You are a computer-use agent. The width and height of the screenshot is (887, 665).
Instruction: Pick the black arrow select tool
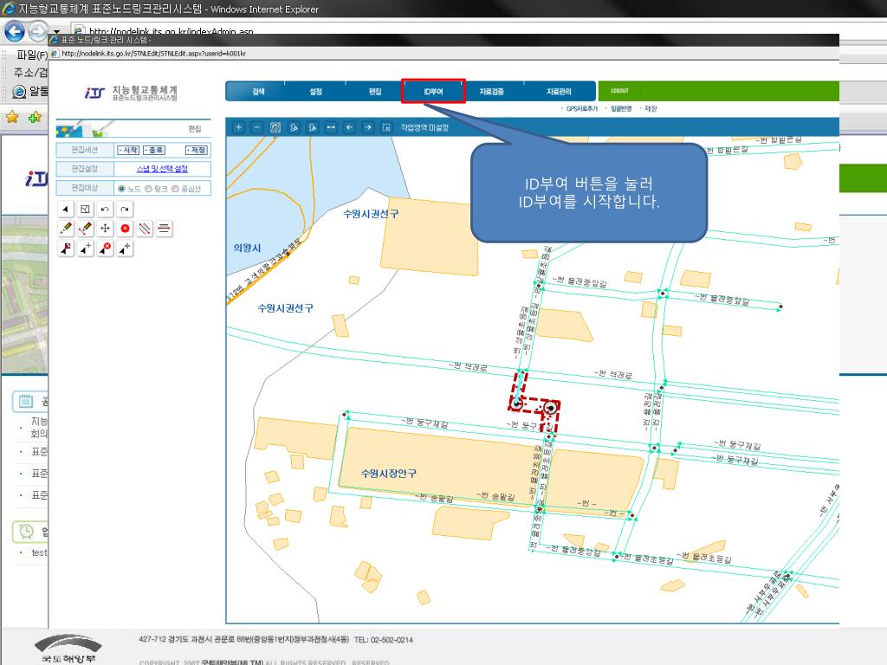tap(66, 210)
